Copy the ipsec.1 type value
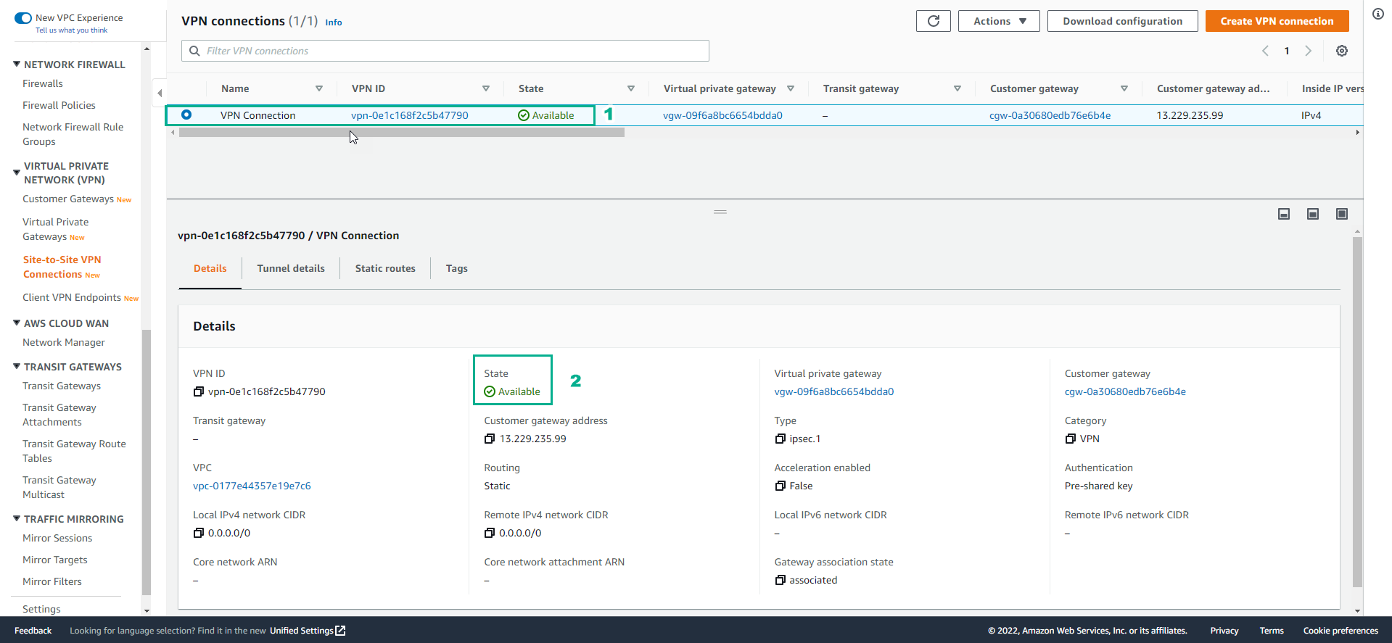The width and height of the screenshot is (1392, 643). pyautogui.click(x=781, y=439)
